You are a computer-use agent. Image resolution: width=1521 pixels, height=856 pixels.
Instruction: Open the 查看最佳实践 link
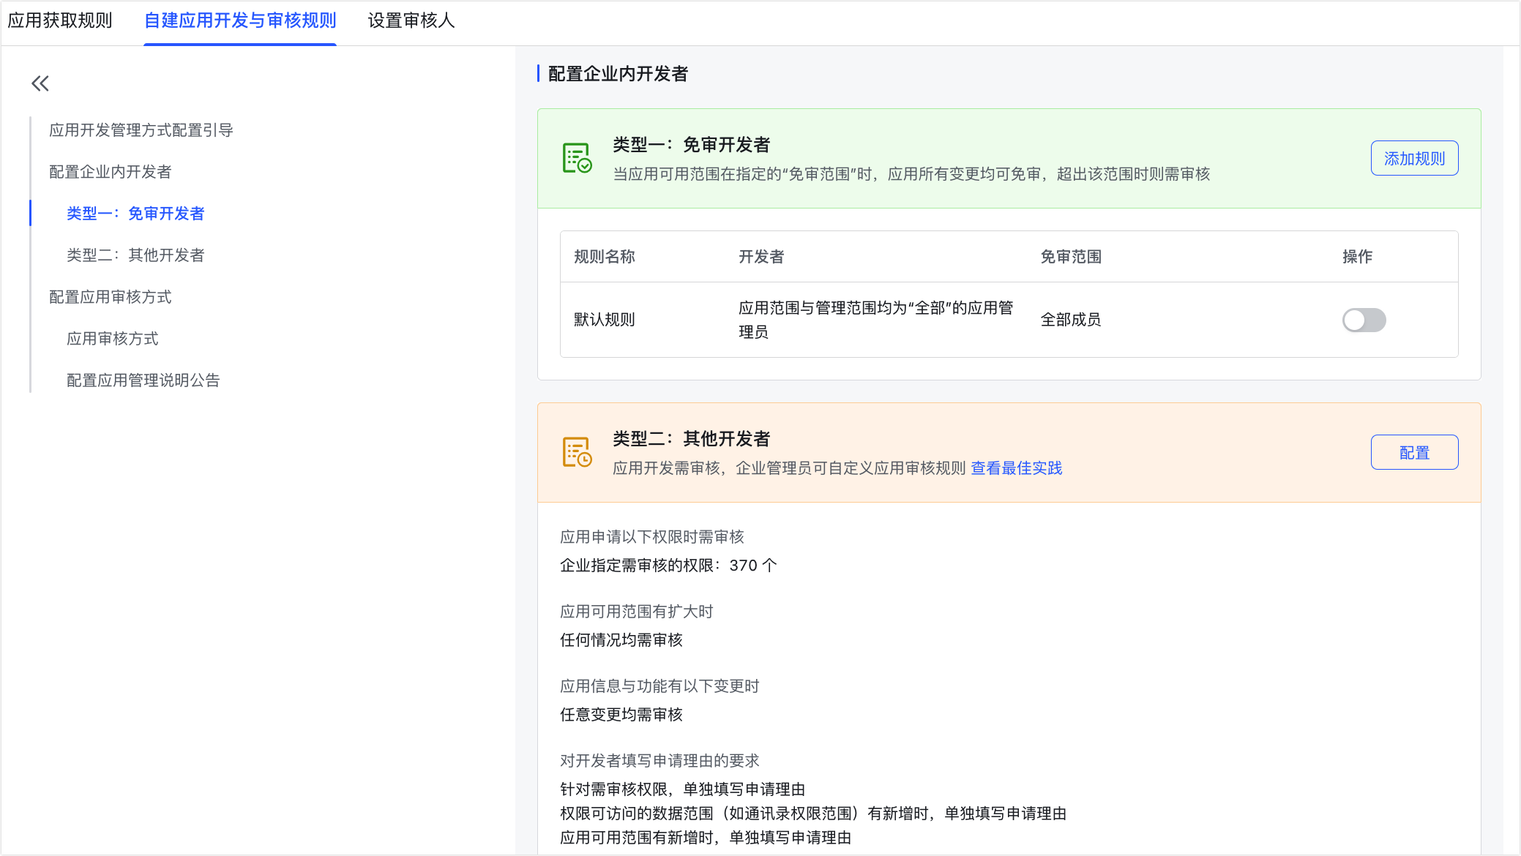click(1016, 468)
